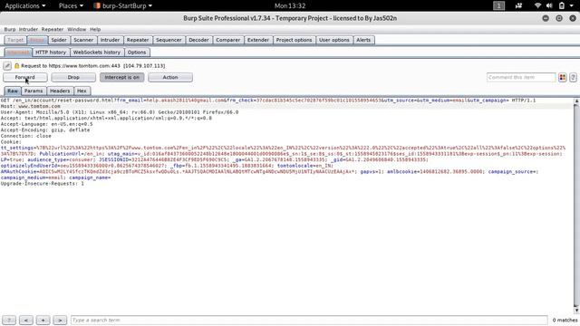Click the scrollbar up arrow
The height and width of the screenshot is (326, 580).
(x=576, y=101)
